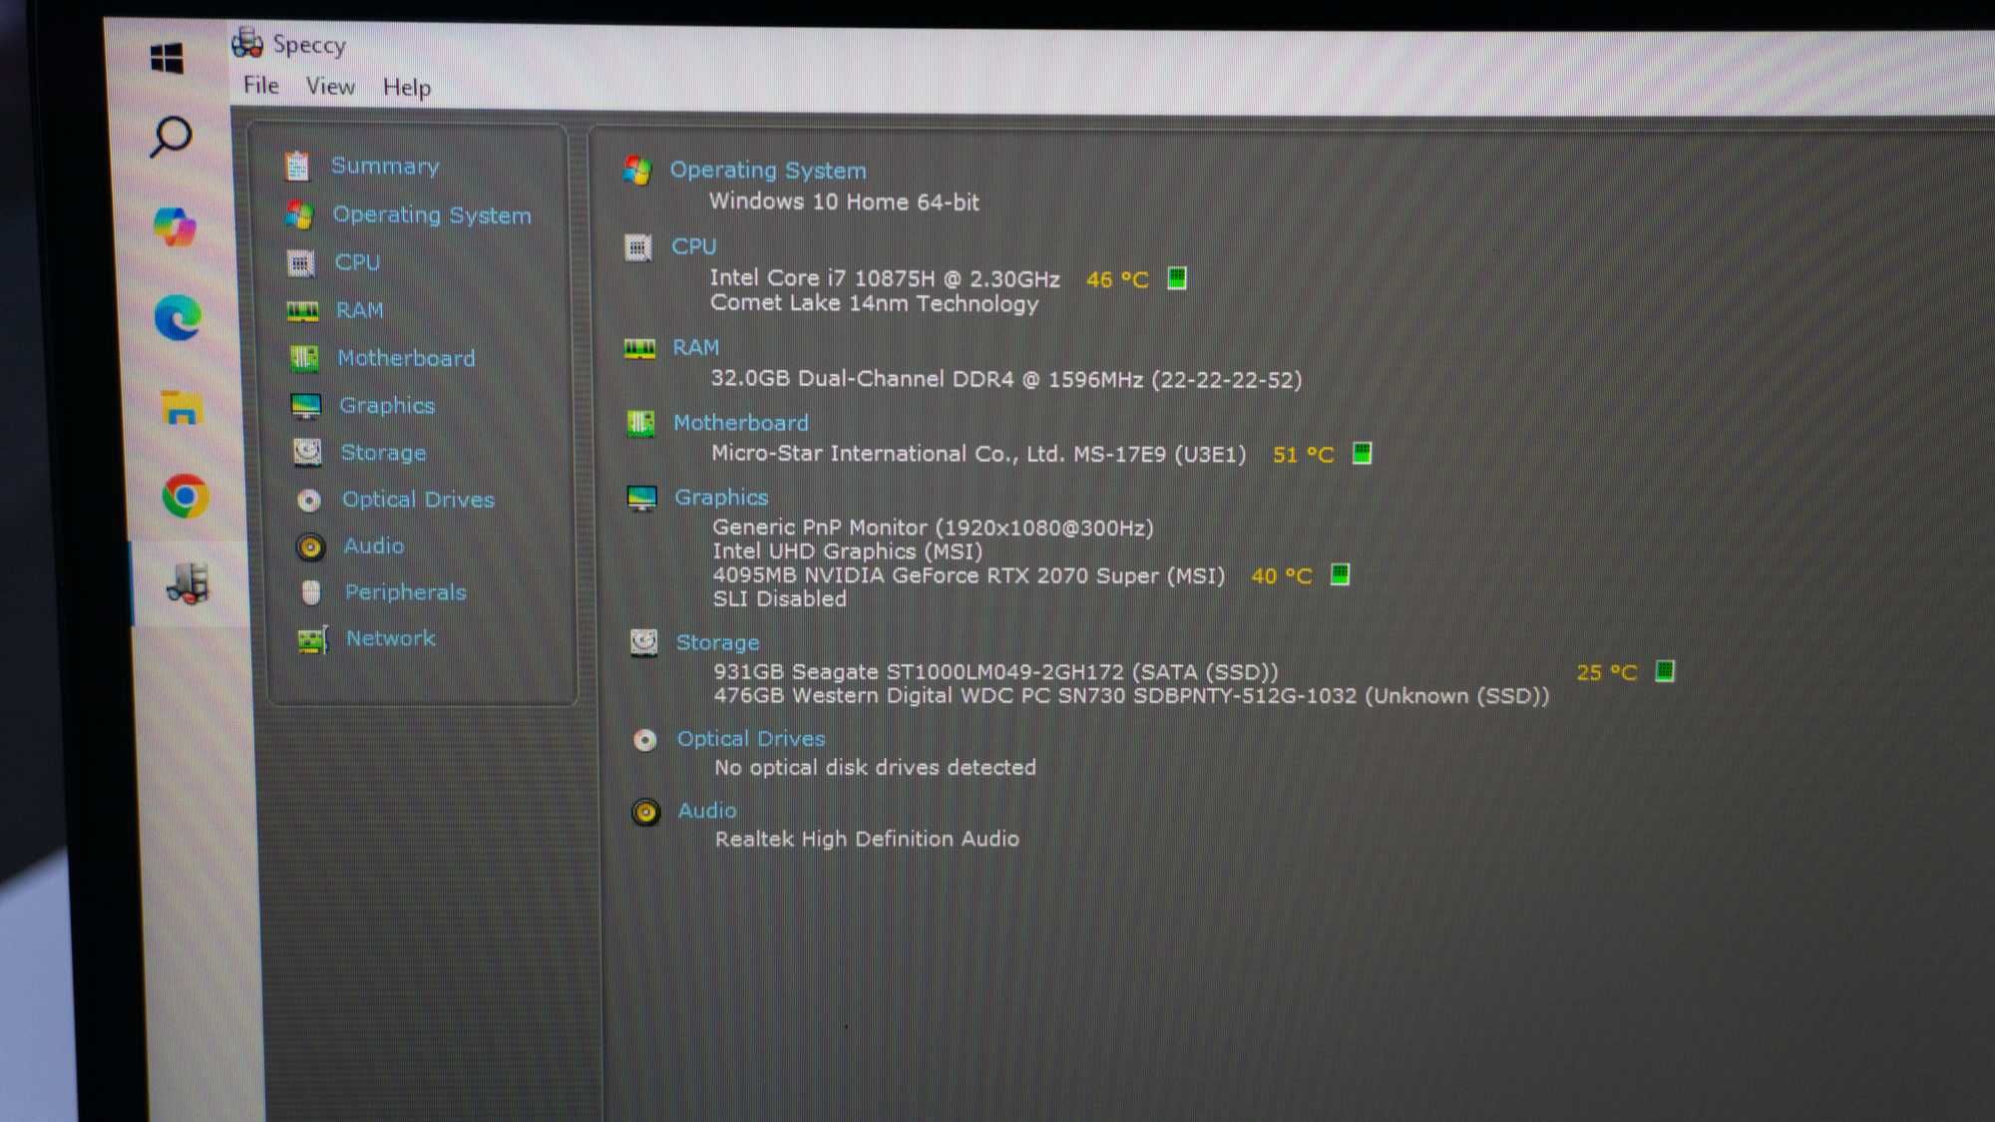The image size is (1995, 1122).
Task: Click the CPU temperature indicator square
Action: coord(1177,278)
